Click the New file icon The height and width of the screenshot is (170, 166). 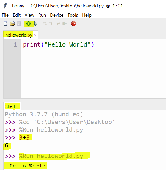6,24
